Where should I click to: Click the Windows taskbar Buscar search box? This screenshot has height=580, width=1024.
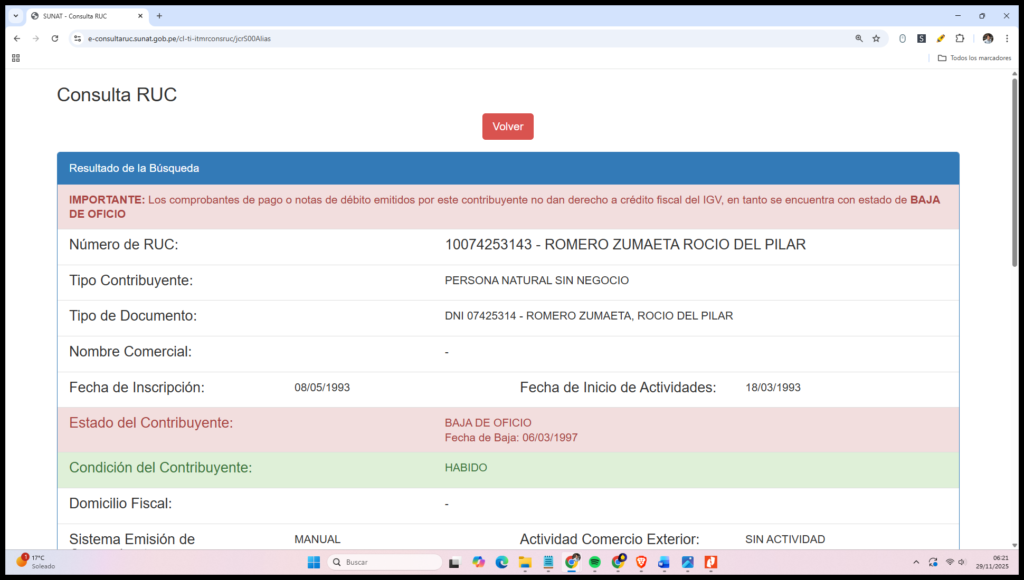[385, 562]
